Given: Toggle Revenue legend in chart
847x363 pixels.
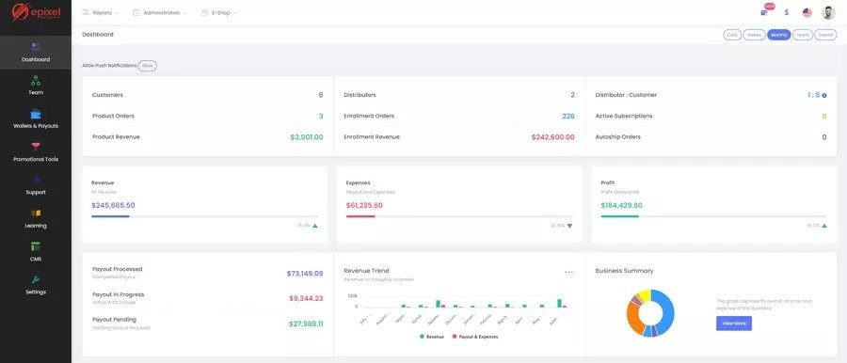Looking at the screenshot, I should [432, 337].
